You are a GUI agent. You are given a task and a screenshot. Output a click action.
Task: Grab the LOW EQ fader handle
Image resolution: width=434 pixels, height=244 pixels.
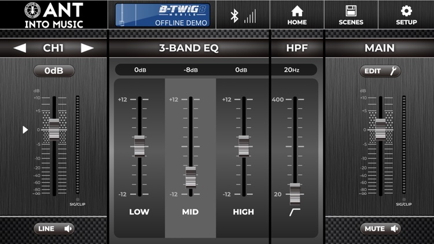[139, 146]
